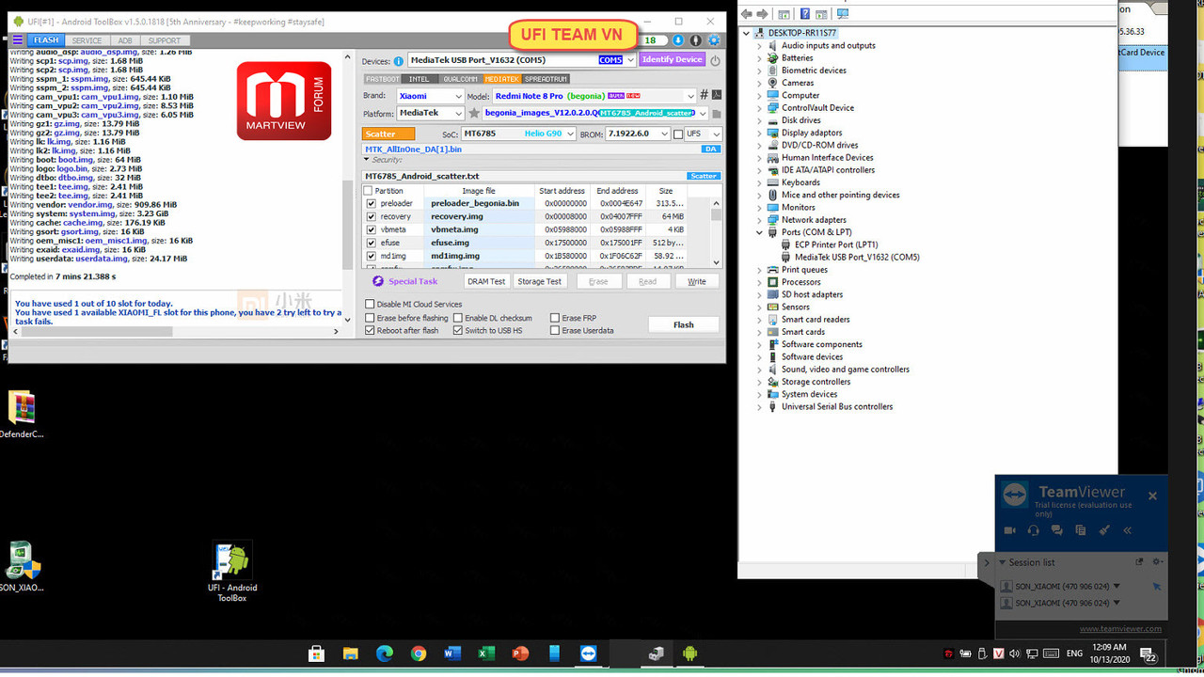This screenshot has width=1204, height=677.
Task: Open the notification center icon
Action: (x=1149, y=654)
